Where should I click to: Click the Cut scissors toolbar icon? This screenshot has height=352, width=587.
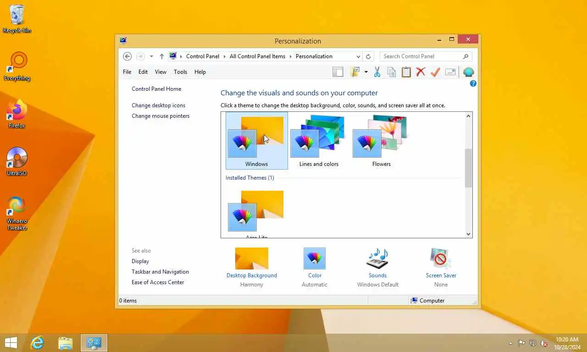(377, 72)
